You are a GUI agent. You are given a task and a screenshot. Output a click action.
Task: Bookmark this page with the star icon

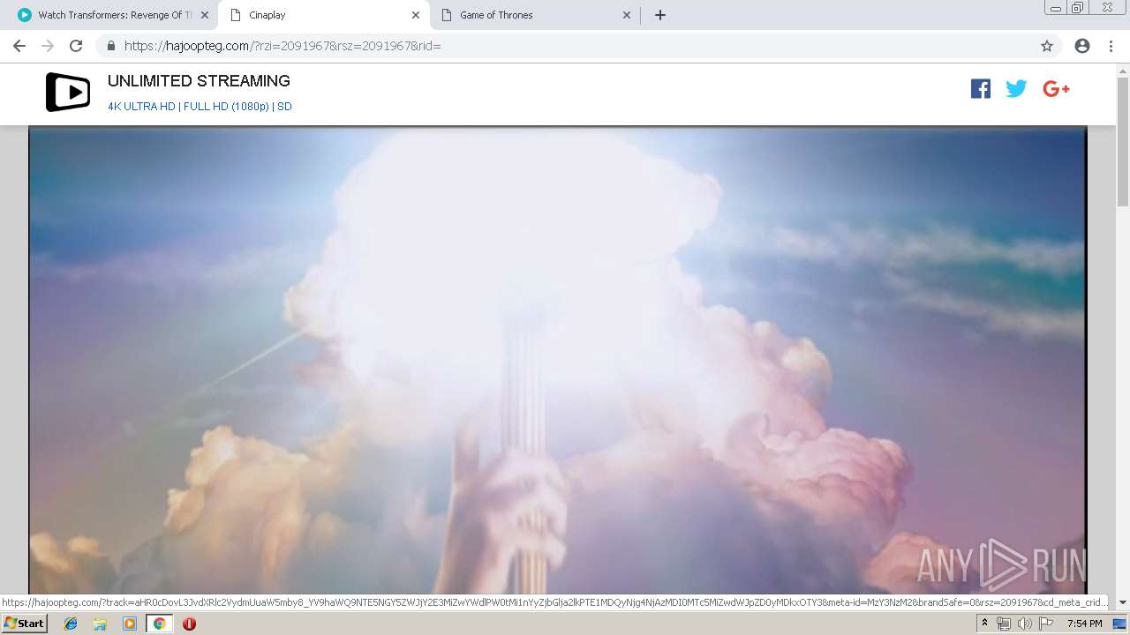click(x=1047, y=46)
